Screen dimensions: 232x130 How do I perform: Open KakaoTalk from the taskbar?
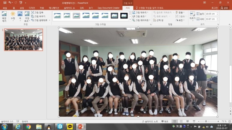pyautogui.click(x=70, y=127)
